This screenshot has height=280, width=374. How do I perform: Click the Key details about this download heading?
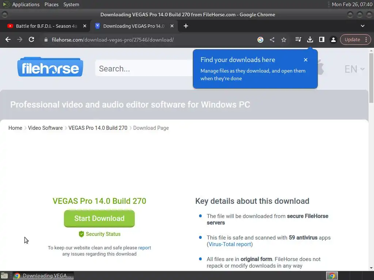[252, 201]
